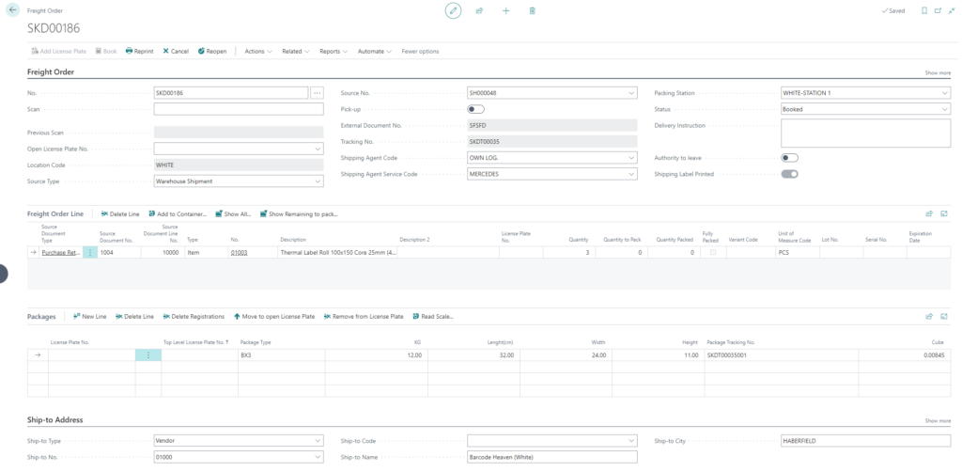Viewport: 962px width, 472px height.
Task: Click Fewer options link
Action: pyautogui.click(x=420, y=51)
